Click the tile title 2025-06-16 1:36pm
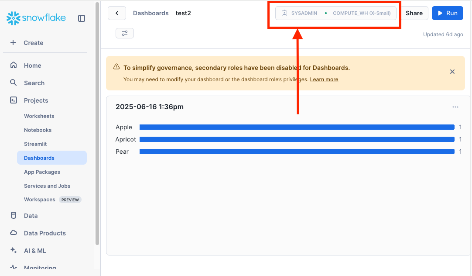The width and height of the screenshot is (472, 276). (150, 107)
